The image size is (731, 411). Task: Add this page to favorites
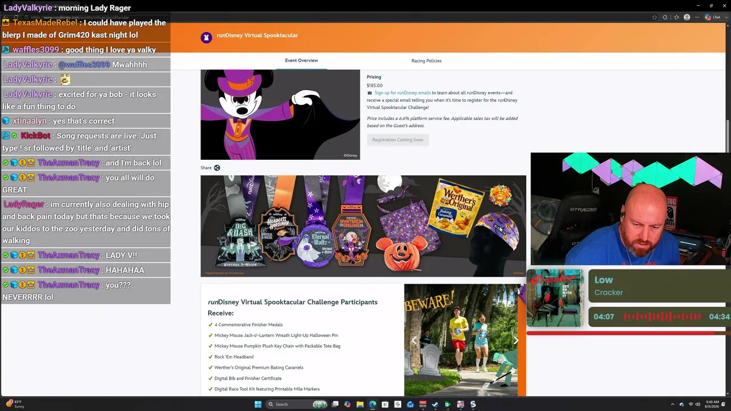click(654, 17)
